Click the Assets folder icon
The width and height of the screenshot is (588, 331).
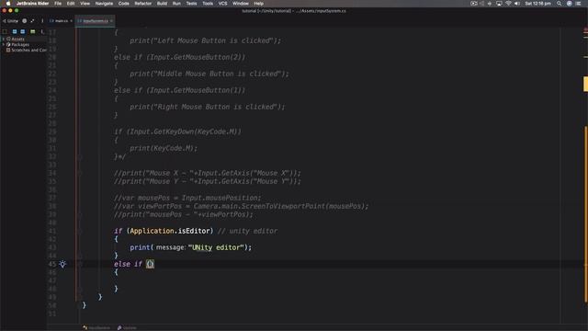(8, 39)
